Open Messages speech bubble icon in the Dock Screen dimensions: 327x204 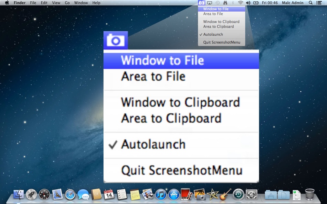(83, 195)
